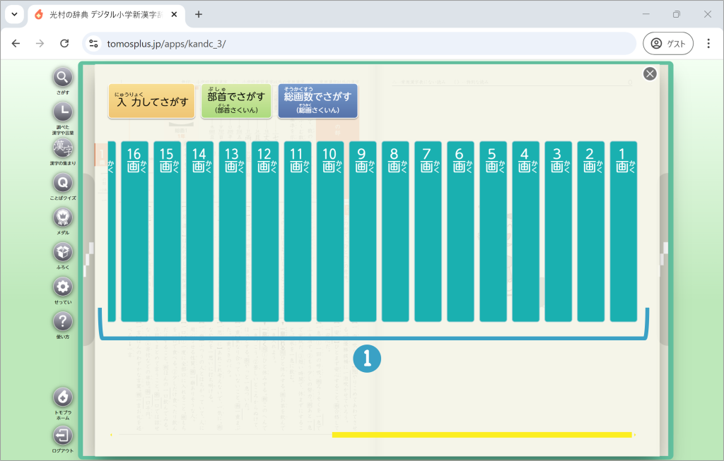Screen dimensions: 724x461
Task: Click the browser back arrow
Action: (16, 43)
